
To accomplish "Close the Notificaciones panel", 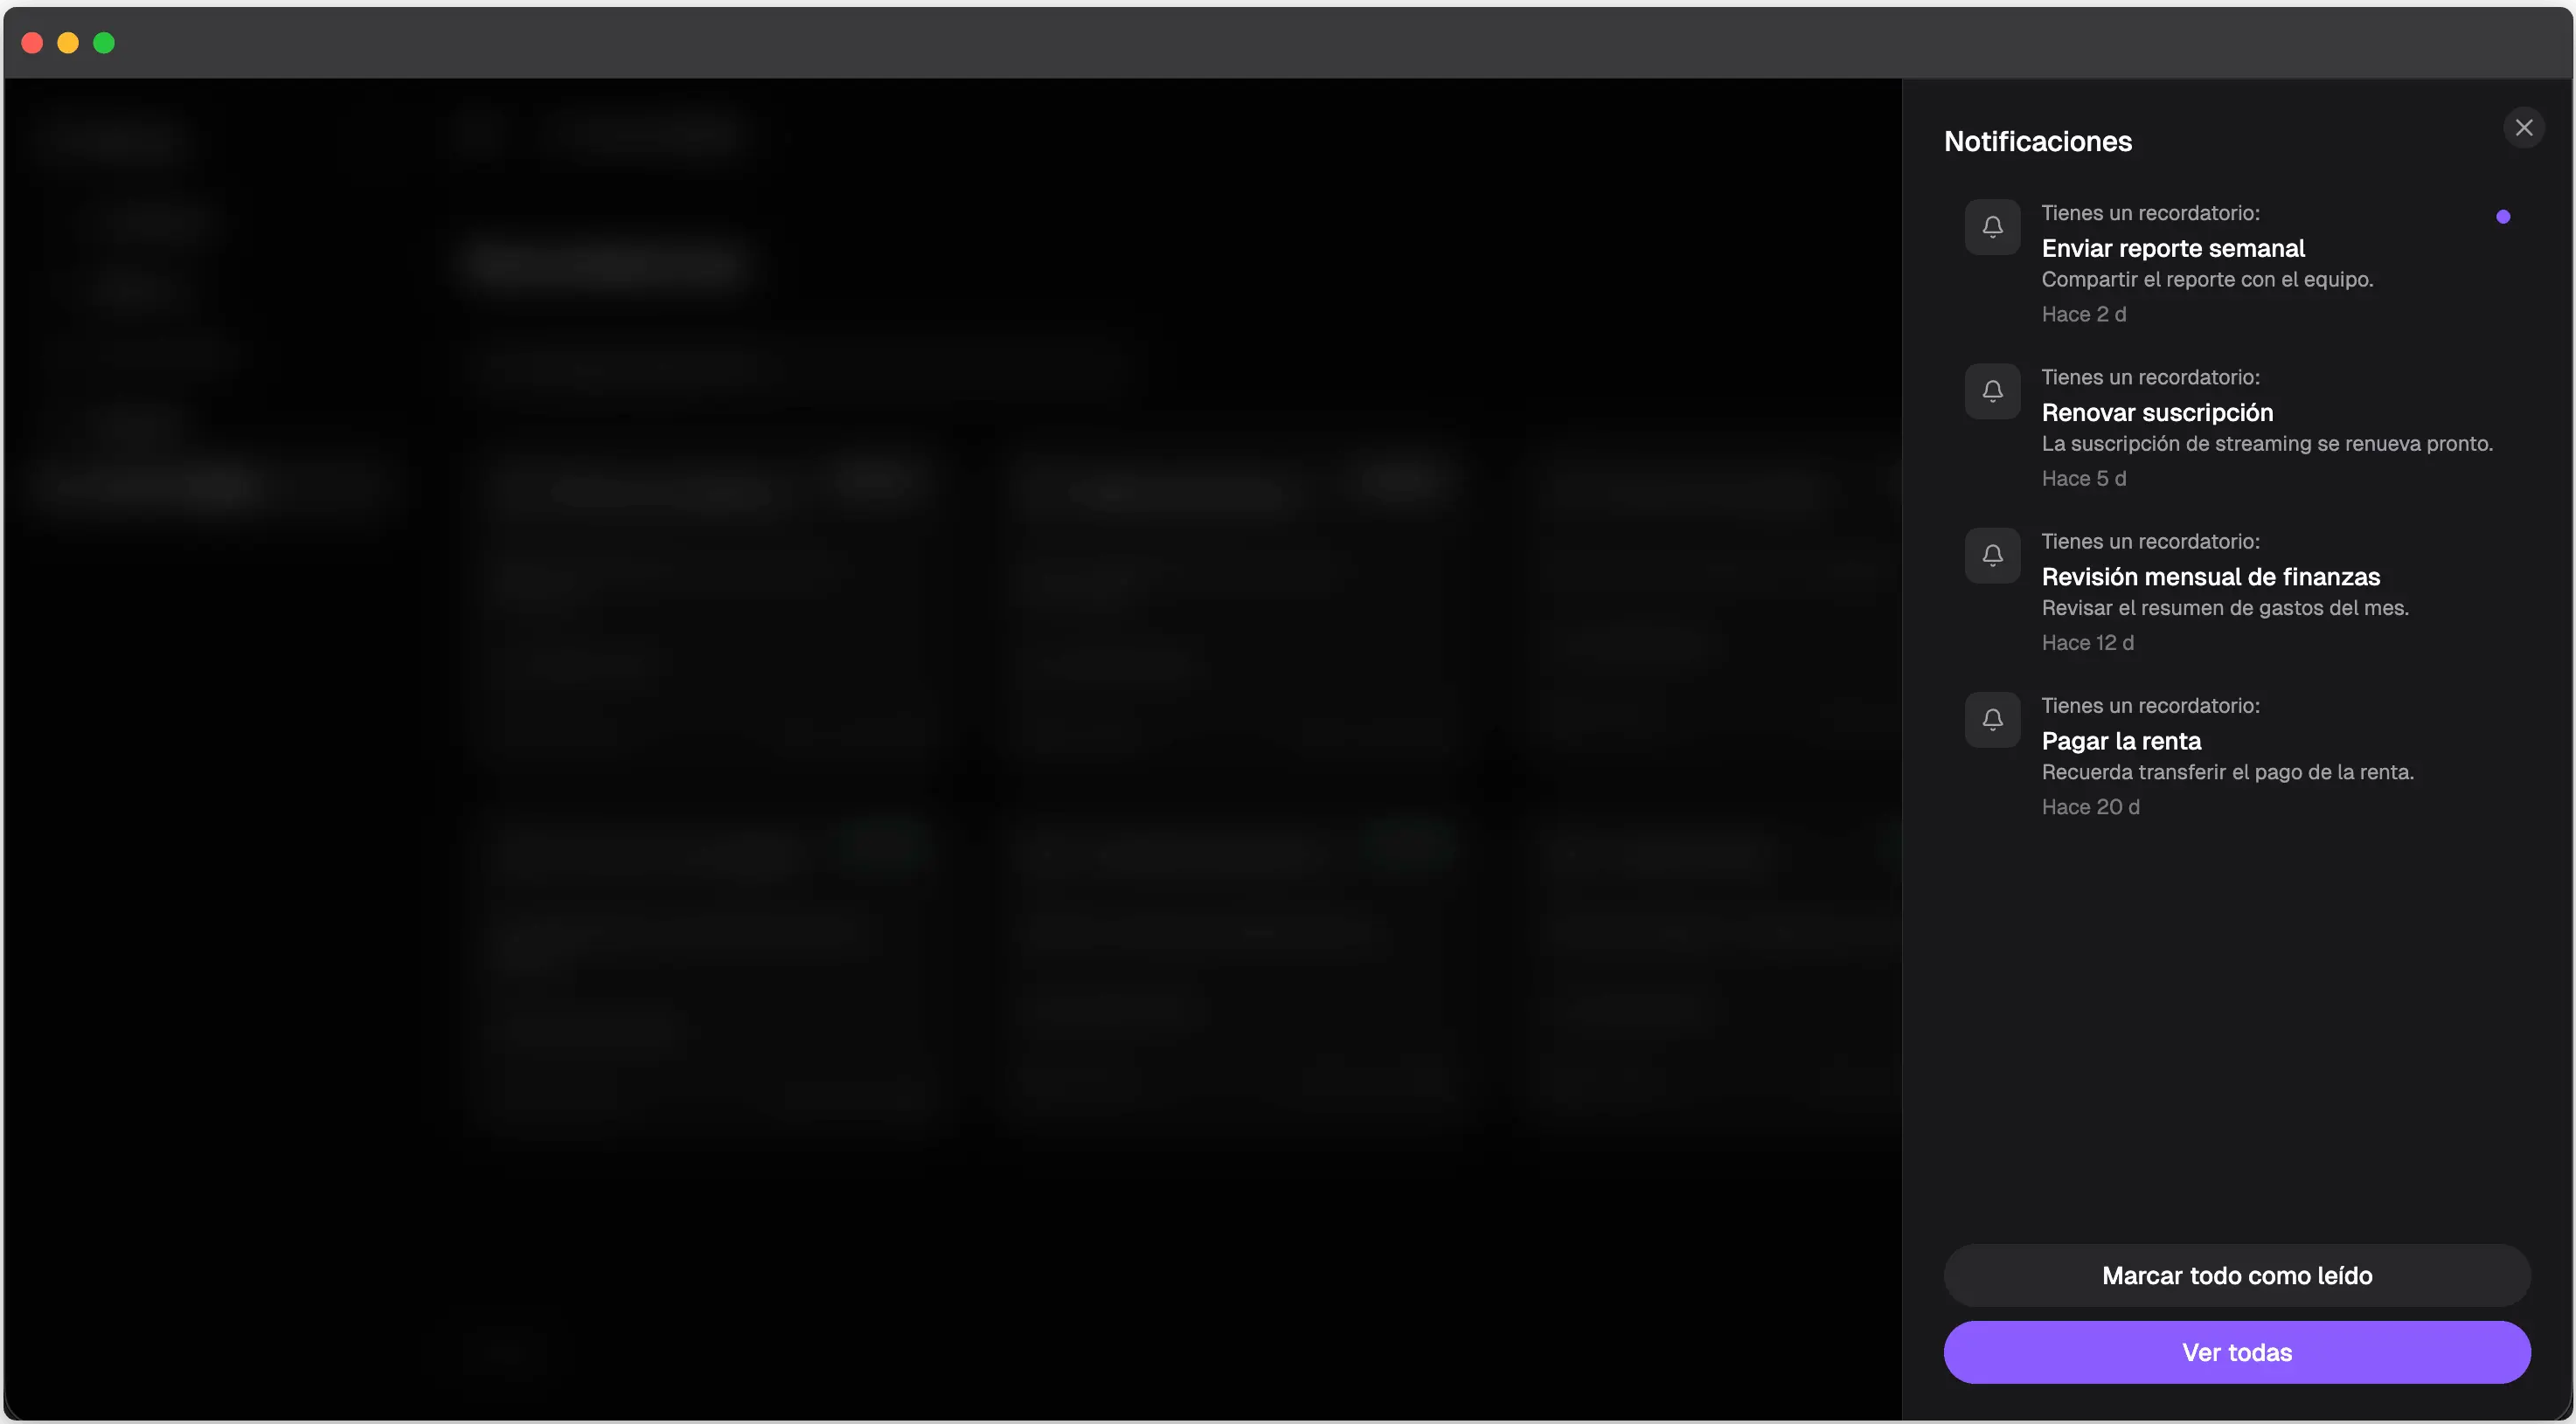I will [x=2523, y=128].
